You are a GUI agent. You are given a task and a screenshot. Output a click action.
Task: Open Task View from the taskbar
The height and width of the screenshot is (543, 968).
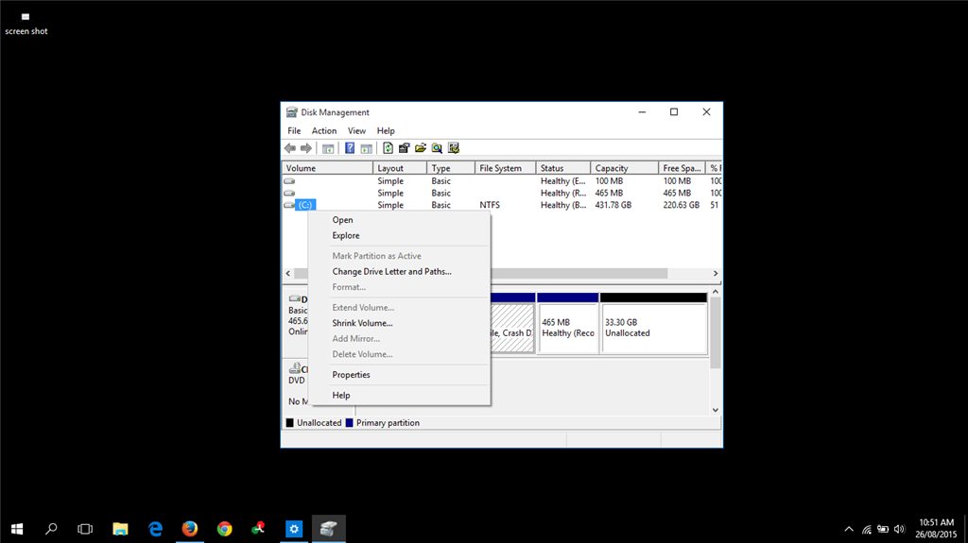[85, 529]
